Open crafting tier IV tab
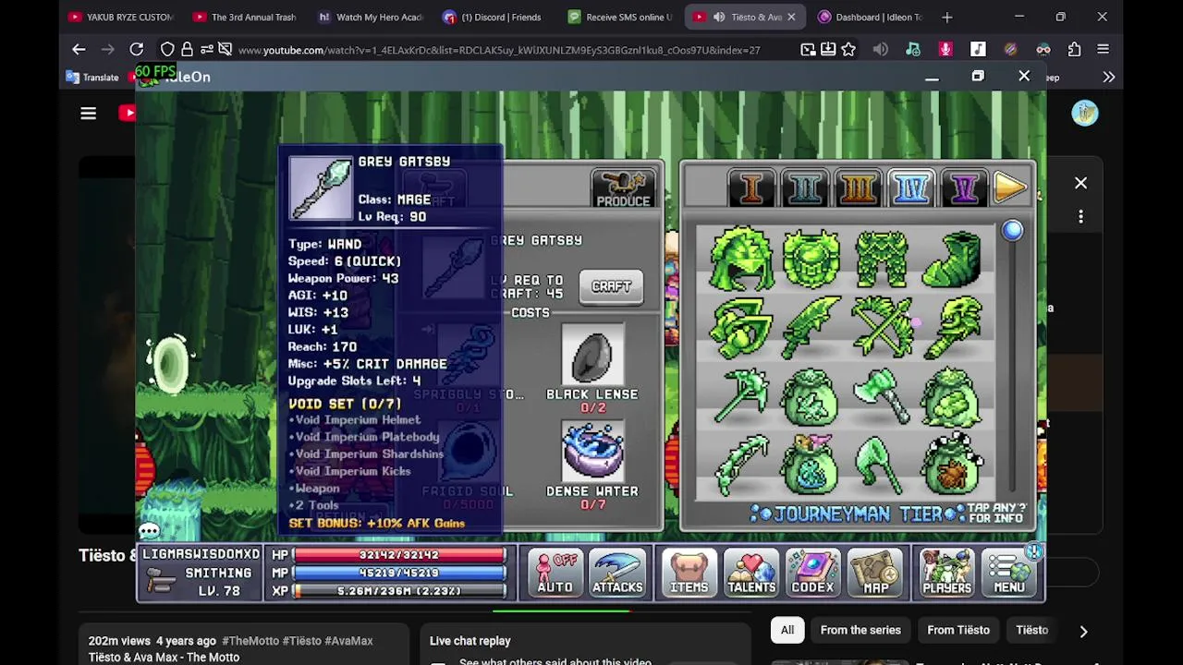This screenshot has height=665, width=1183. [911, 188]
